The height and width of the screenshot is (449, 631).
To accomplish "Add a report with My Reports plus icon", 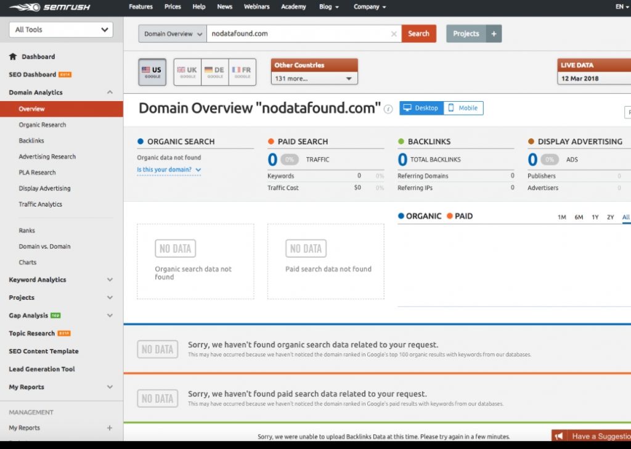I will (110, 427).
